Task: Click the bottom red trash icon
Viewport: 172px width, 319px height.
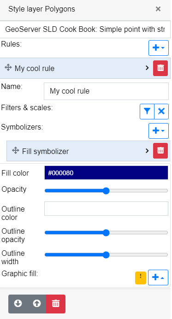Action: [x=56, y=304]
